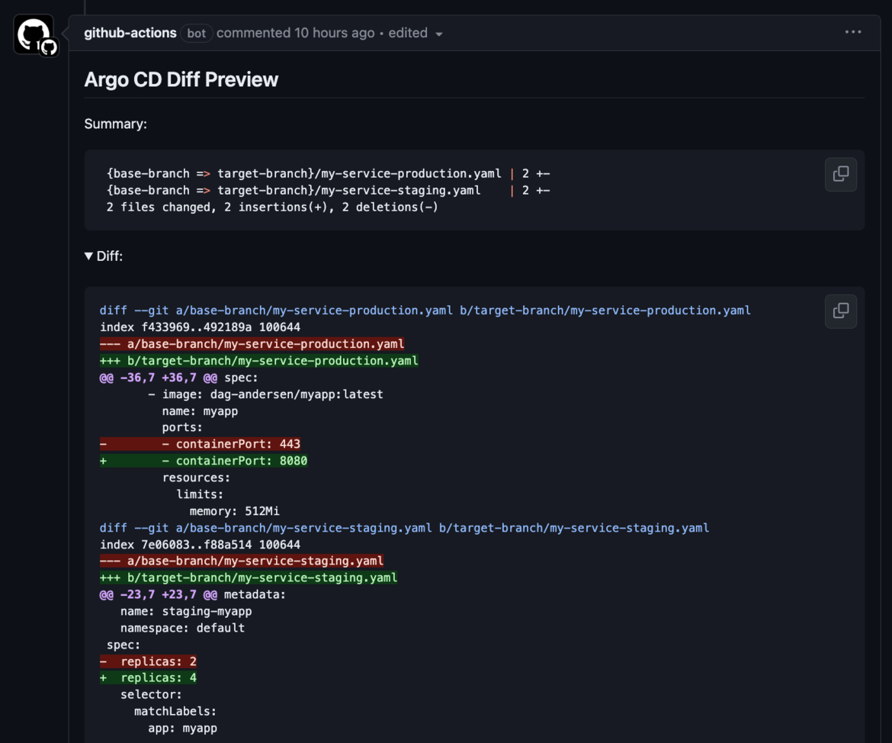Collapse the Diff section disclosure triangle
The height and width of the screenshot is (743, 892).
pos(88,256)
